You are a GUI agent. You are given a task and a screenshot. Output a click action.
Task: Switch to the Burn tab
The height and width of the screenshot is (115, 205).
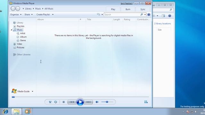pyautogui.click(x=128, y=9)
